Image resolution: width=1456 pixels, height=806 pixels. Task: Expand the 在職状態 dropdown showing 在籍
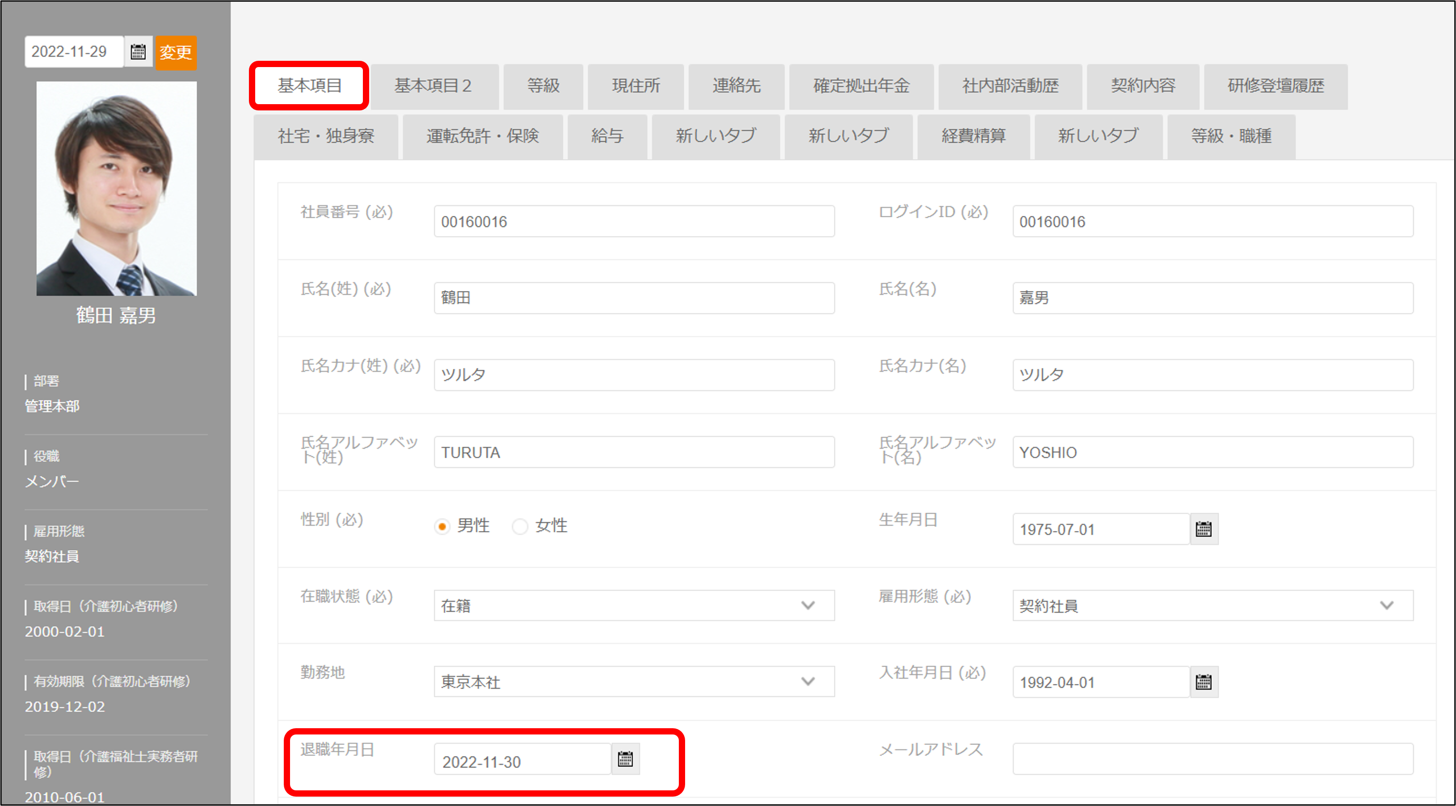[634, 605]
